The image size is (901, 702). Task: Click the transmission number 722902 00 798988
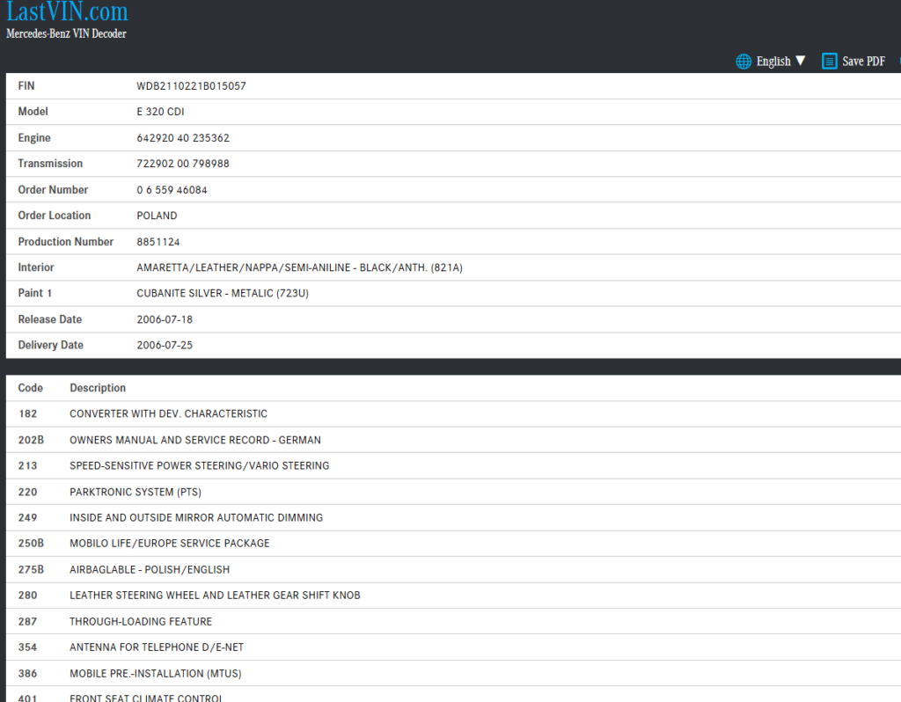(183, 164)
